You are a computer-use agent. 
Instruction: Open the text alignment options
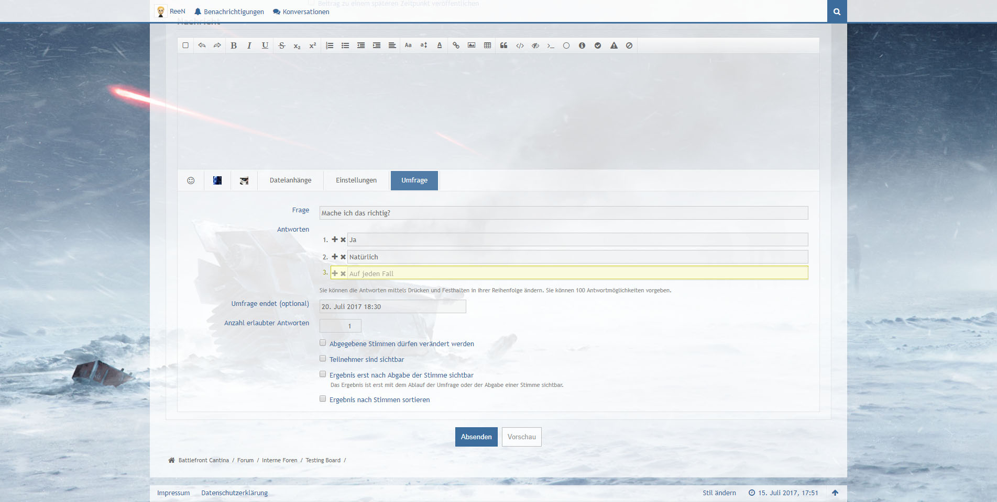click(x=392, y=45)
